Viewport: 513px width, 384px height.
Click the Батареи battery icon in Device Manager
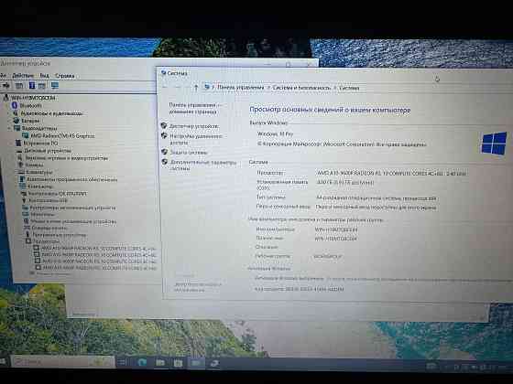(x=16, y=120)
